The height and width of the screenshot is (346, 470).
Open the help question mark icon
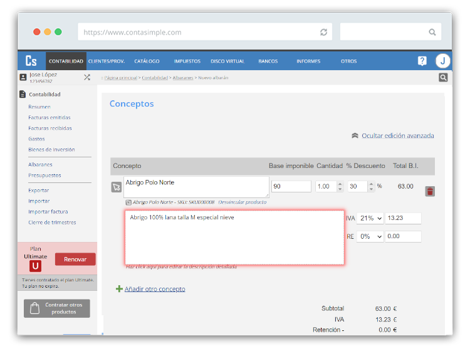[422, 61]
